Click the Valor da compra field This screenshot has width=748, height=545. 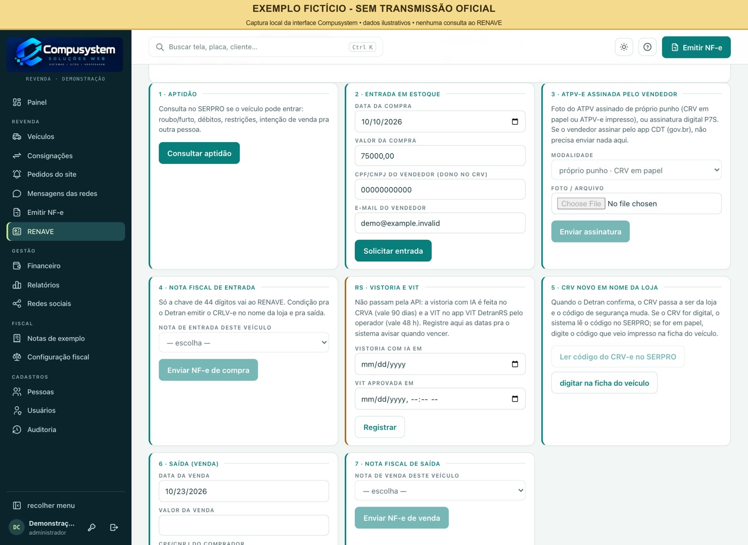(440, 155)
